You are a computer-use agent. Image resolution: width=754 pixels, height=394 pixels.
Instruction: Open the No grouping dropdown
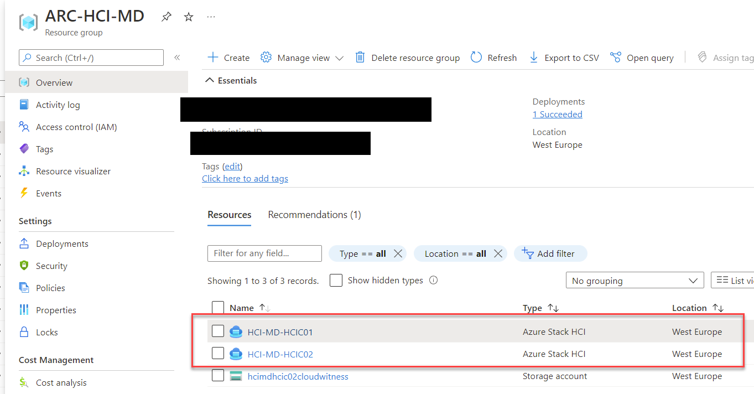tap(635, 281)
